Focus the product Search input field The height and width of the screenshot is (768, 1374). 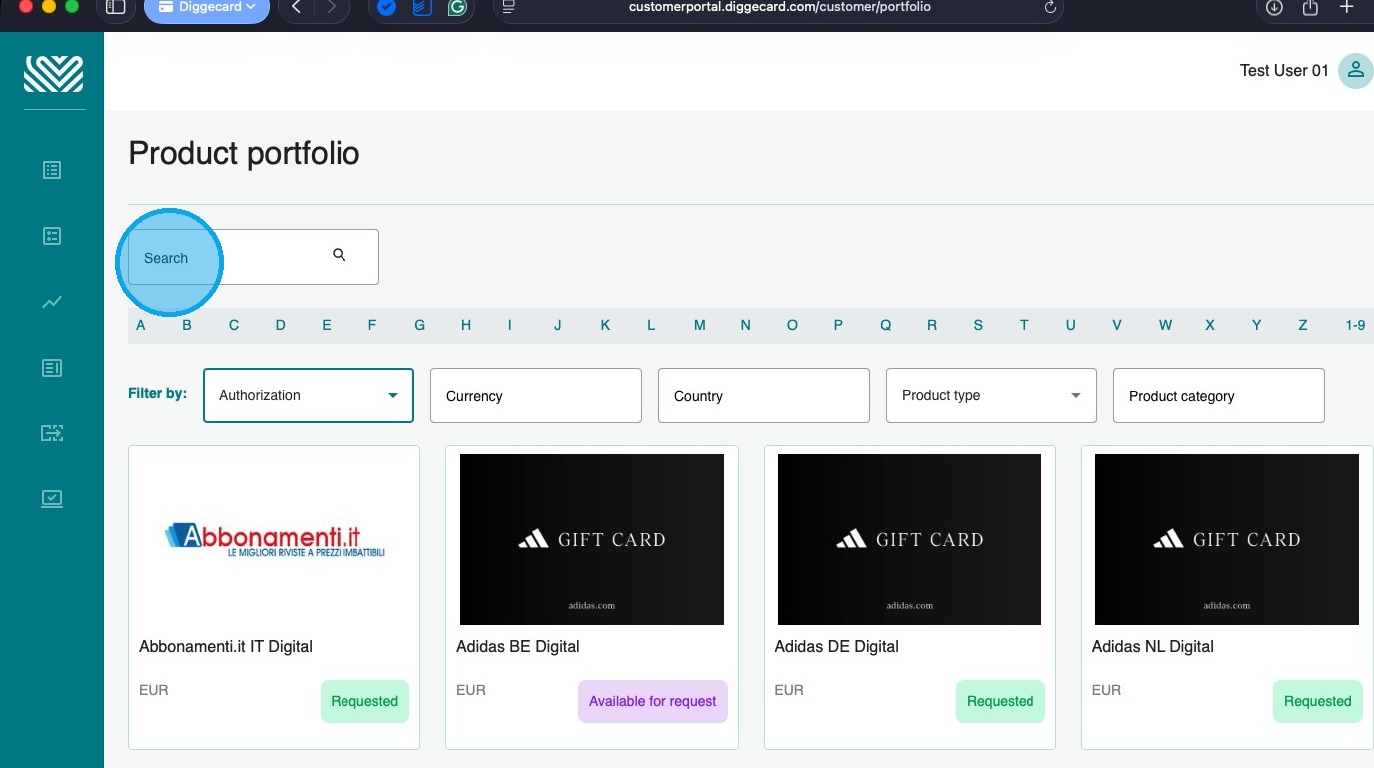[x=254, y=257]
